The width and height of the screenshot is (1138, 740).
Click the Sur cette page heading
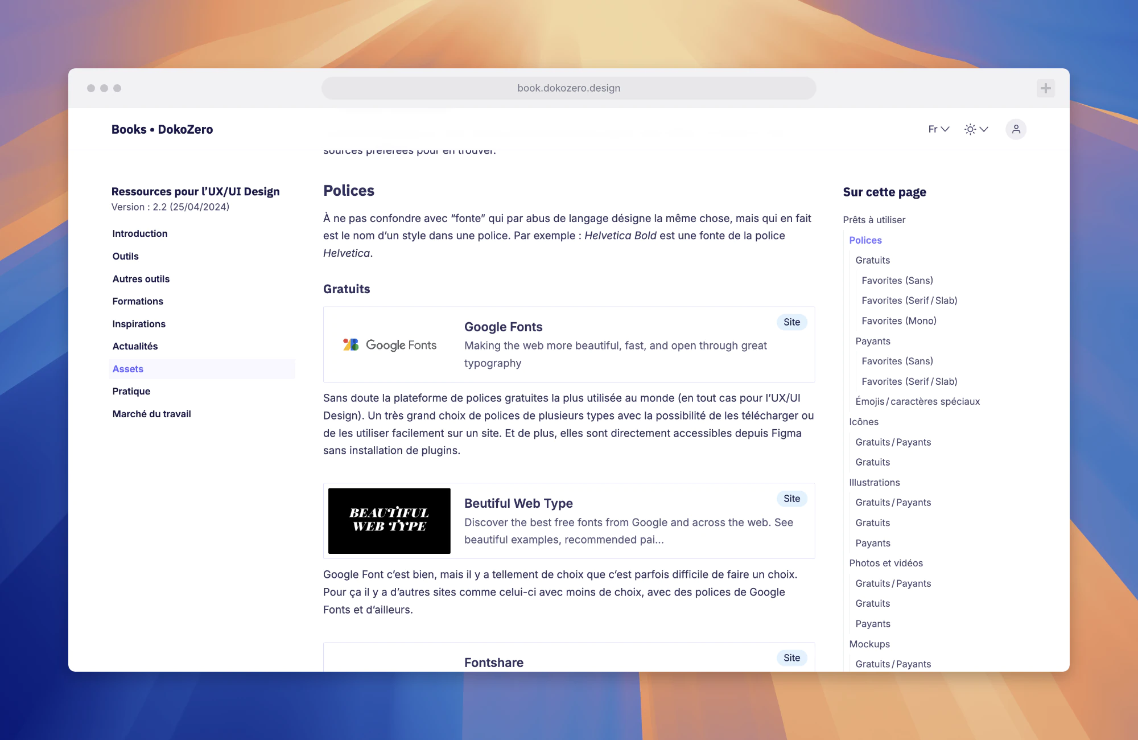(x=885, y=192)
